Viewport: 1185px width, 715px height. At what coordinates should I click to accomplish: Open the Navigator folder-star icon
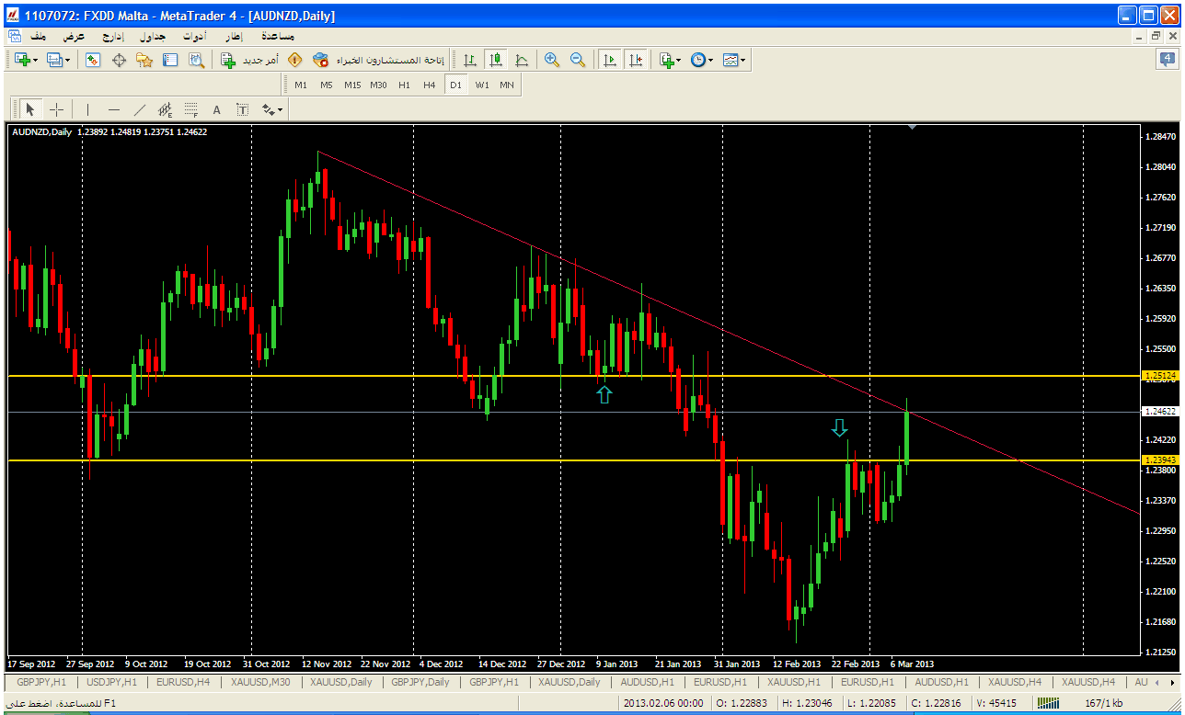point(144,60)
